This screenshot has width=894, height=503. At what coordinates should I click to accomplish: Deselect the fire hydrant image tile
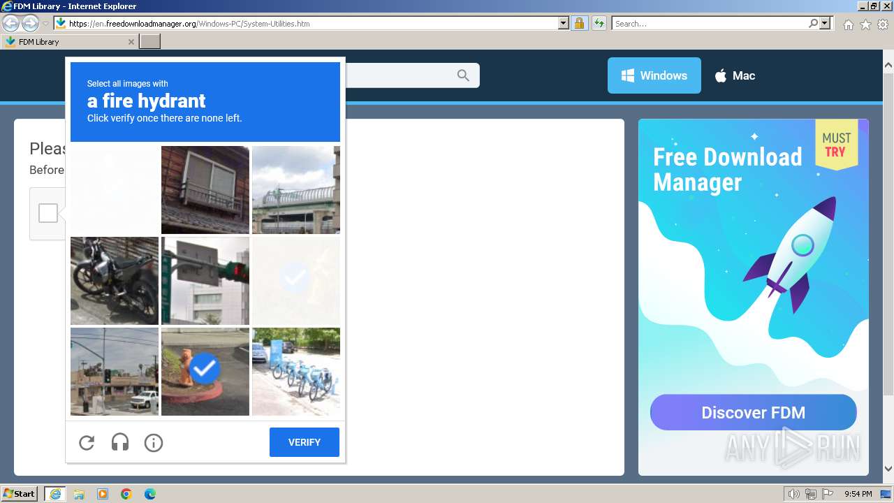(205, 372)
